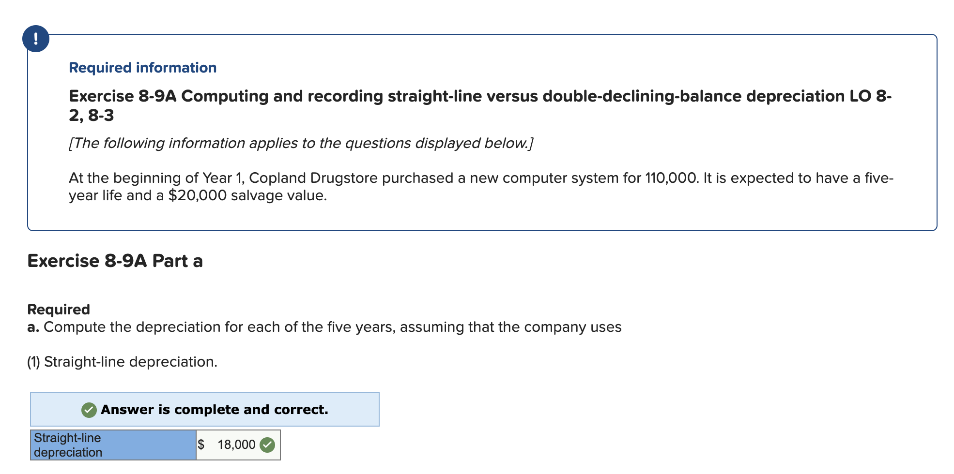954x474 pixels.
Task: Click the green checkmark beside 18,000
Action: (x=267, y=444)
